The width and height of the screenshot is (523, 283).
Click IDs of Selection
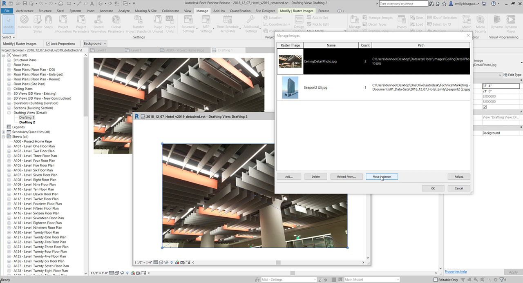(442, 18)
